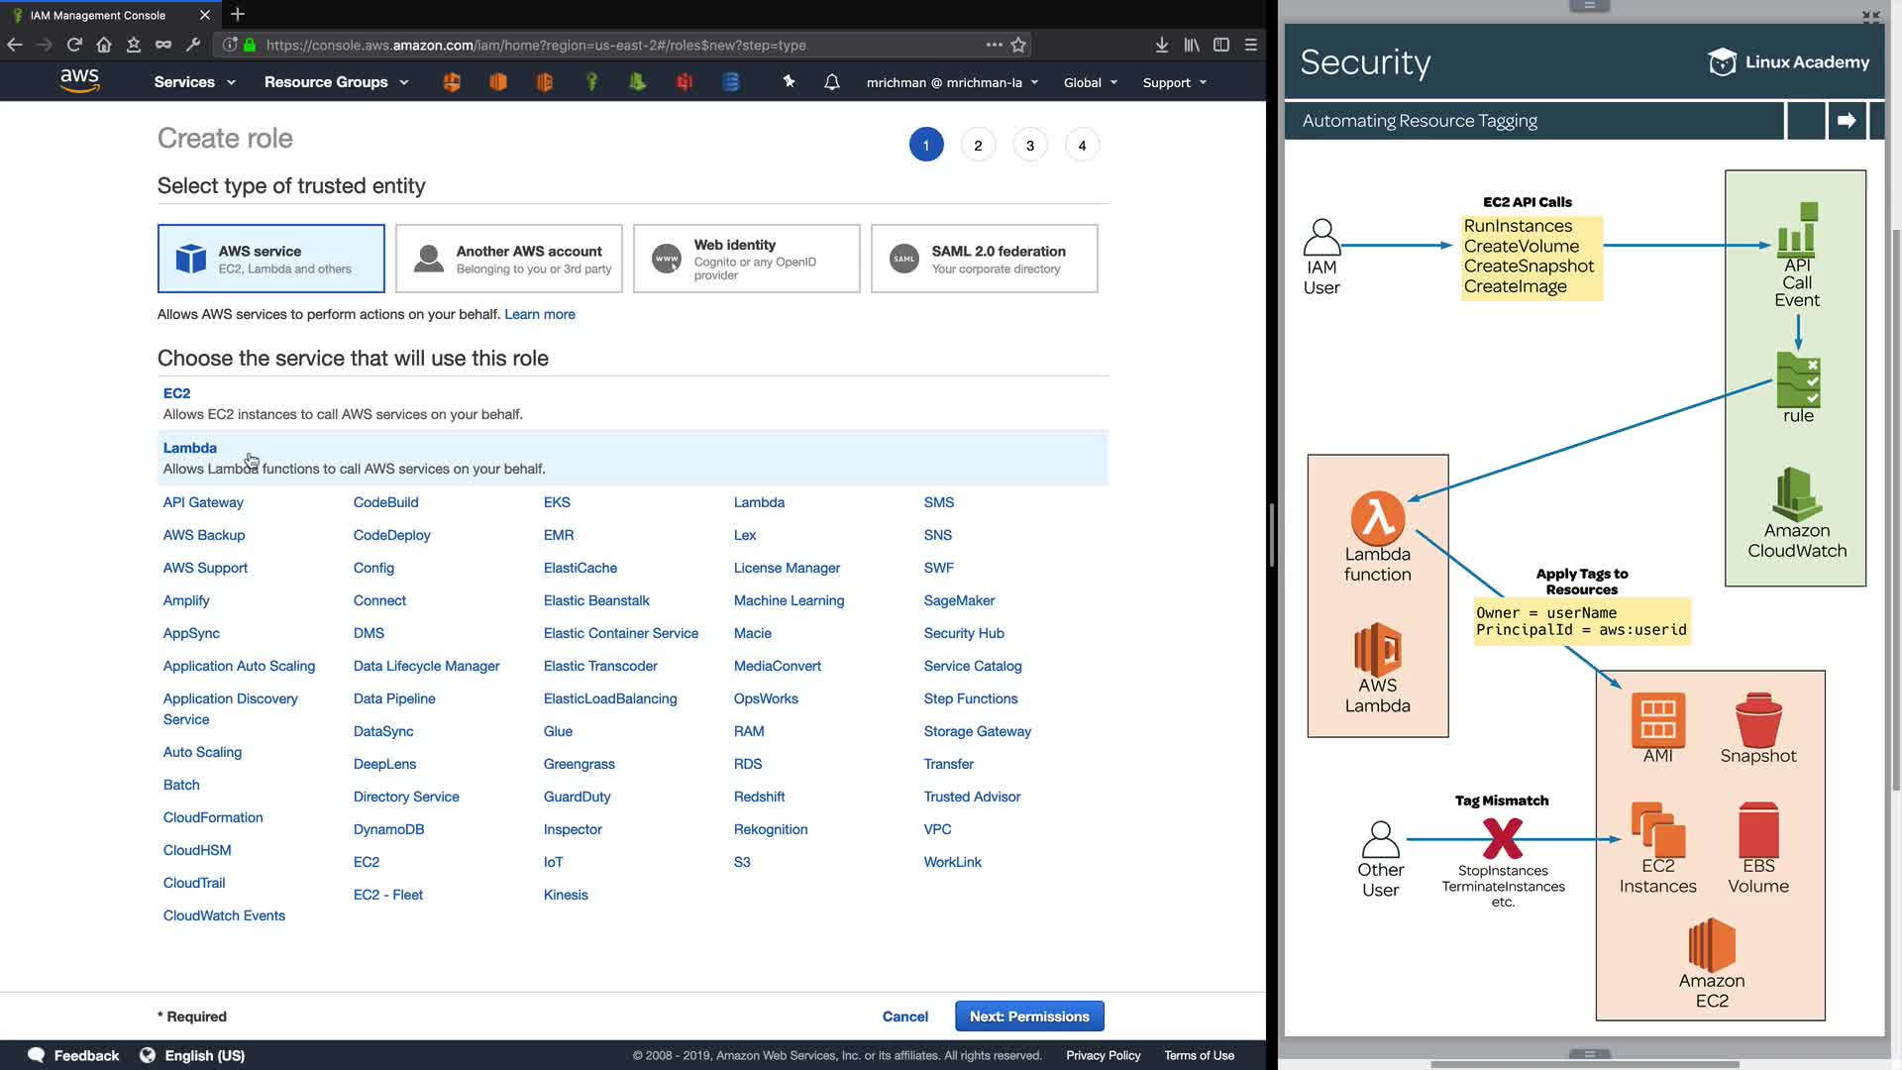The image size is (1902, 1070).
Task: Select Another AWS account trusted entity
Action: pos(509,259)
